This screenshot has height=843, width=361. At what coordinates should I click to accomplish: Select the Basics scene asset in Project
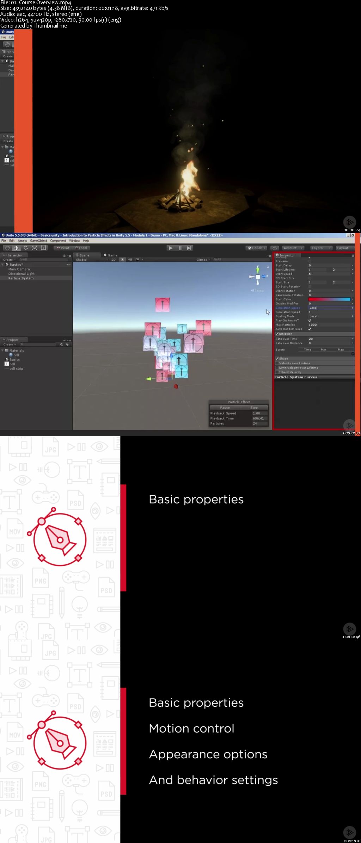click(12, 360)
